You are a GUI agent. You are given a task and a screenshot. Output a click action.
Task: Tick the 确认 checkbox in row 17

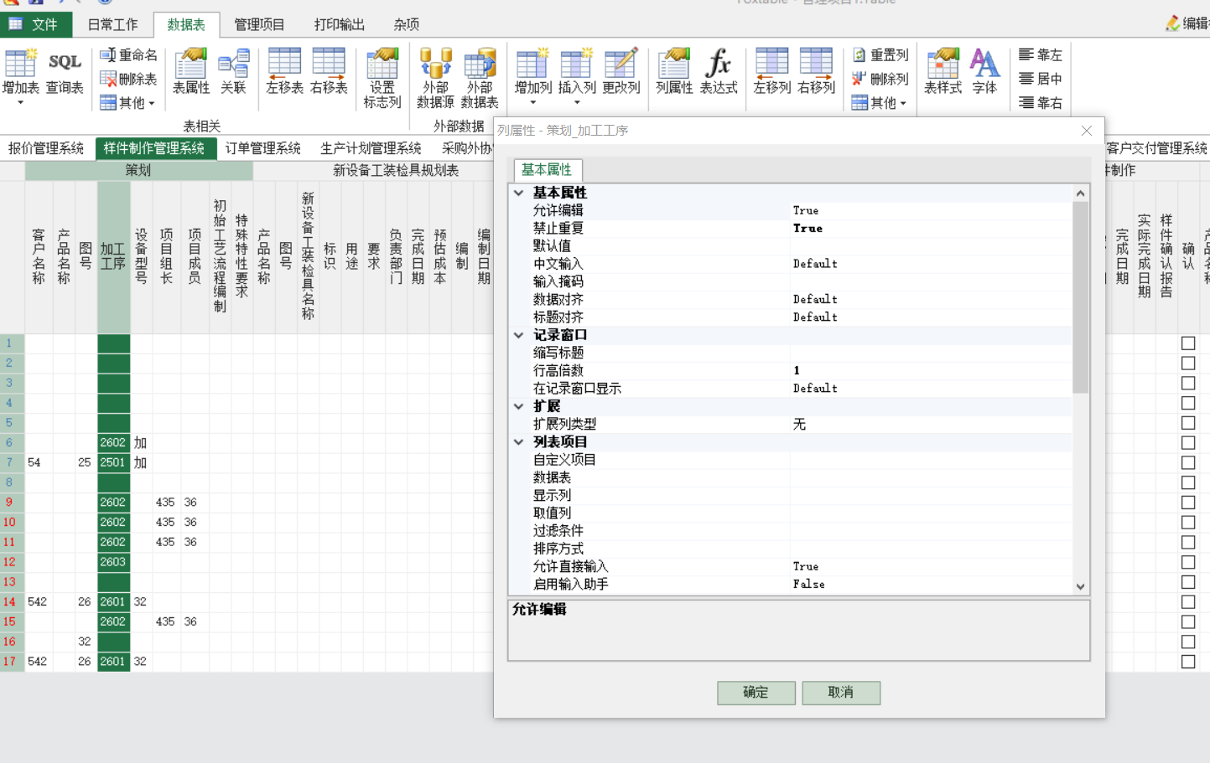[1188, 662]
